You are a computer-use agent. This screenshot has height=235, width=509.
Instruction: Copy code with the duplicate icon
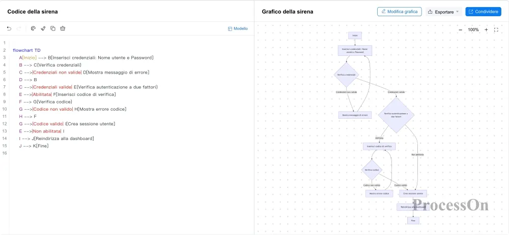coord(53,28)
